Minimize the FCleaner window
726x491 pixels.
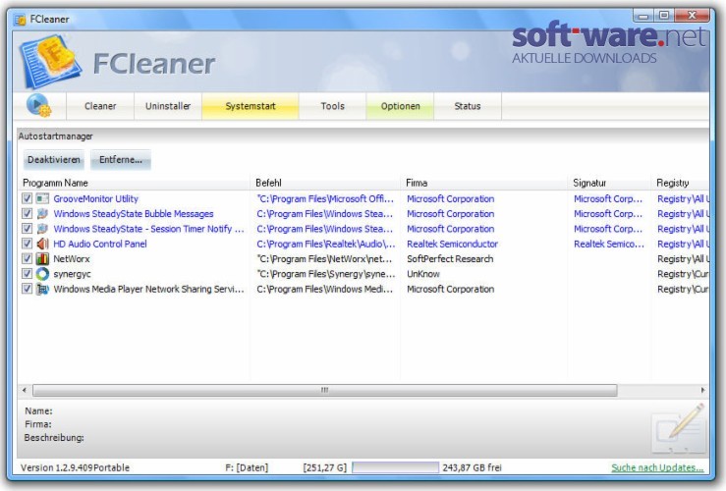tap(643, 16)
